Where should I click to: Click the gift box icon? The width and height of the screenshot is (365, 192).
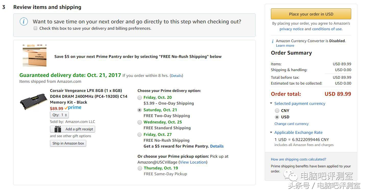[58, 129]
